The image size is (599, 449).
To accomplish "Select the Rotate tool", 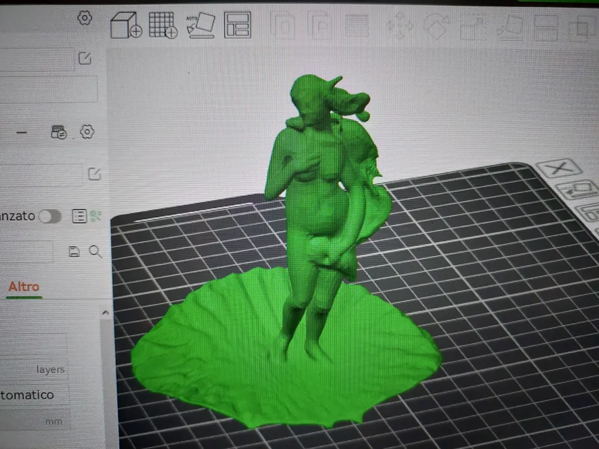I will coord(437,26).
